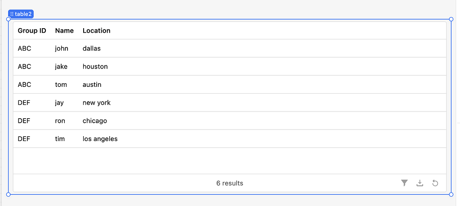Click the chicago cell in ron's row
The width and height of the screenshot is (460, 206).
tap(95, 121)
